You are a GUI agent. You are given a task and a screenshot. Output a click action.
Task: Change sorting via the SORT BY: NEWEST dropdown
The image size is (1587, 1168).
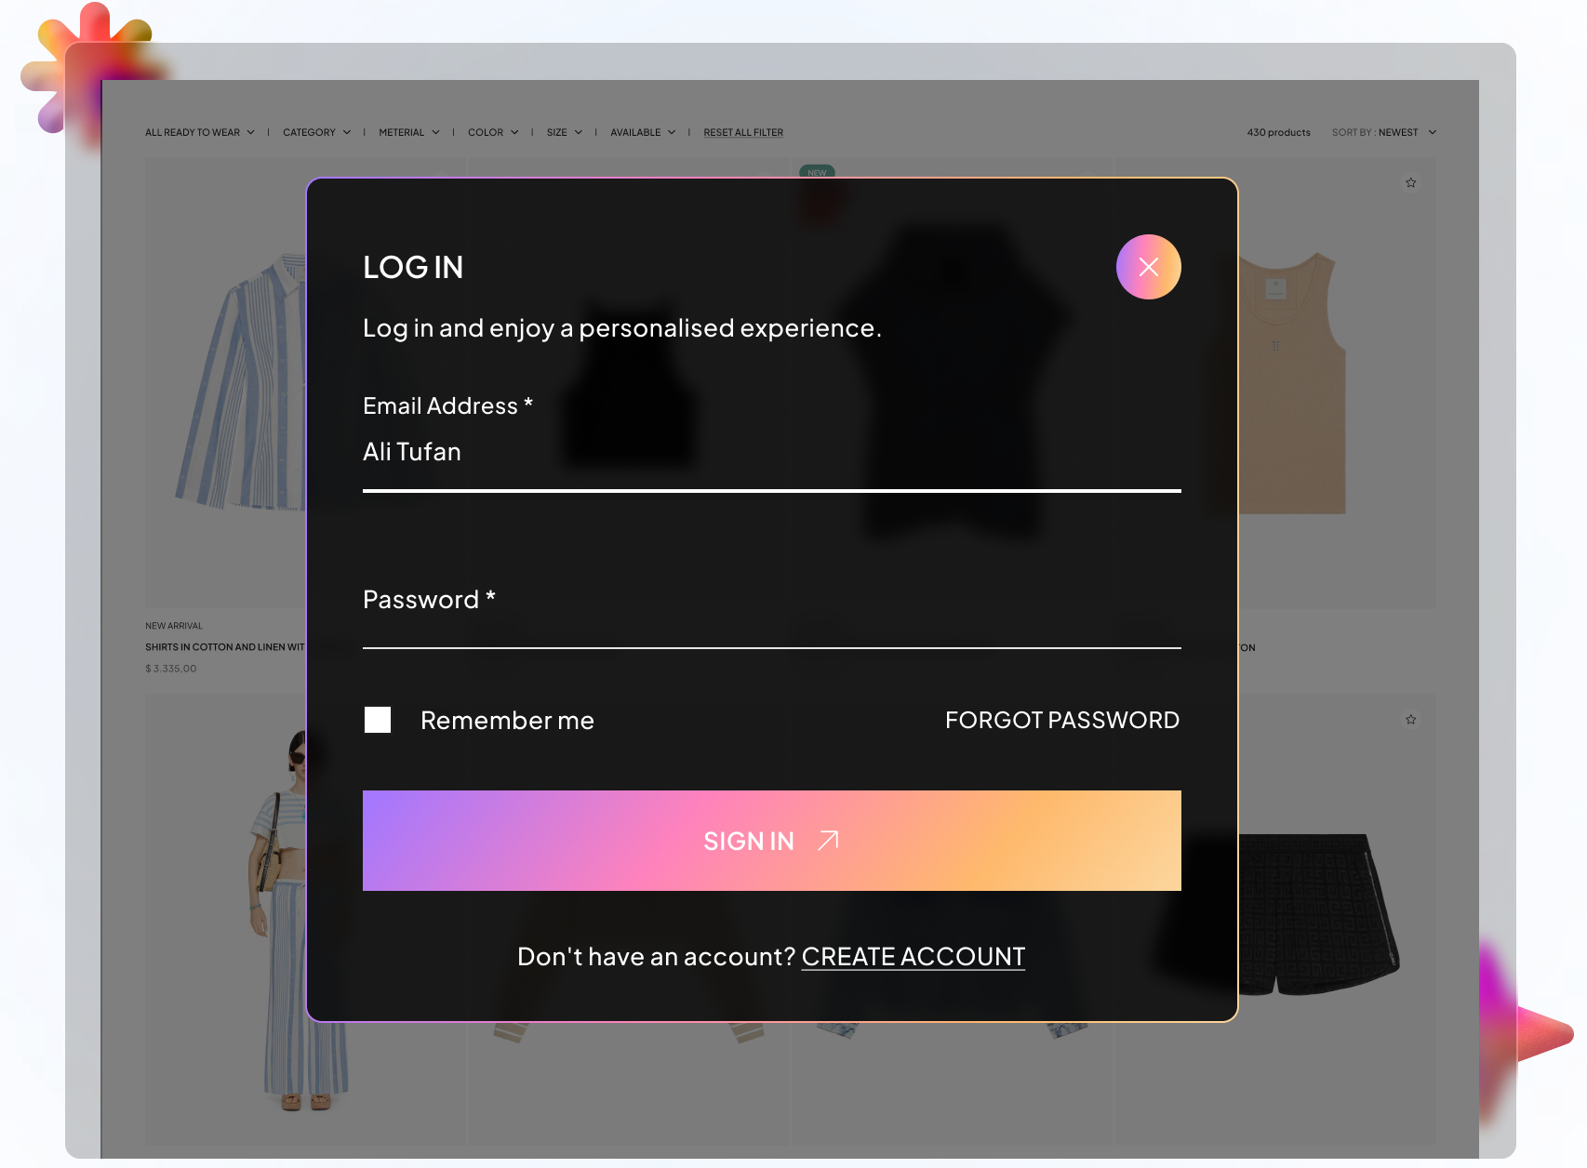click(x=1383, y=132)
